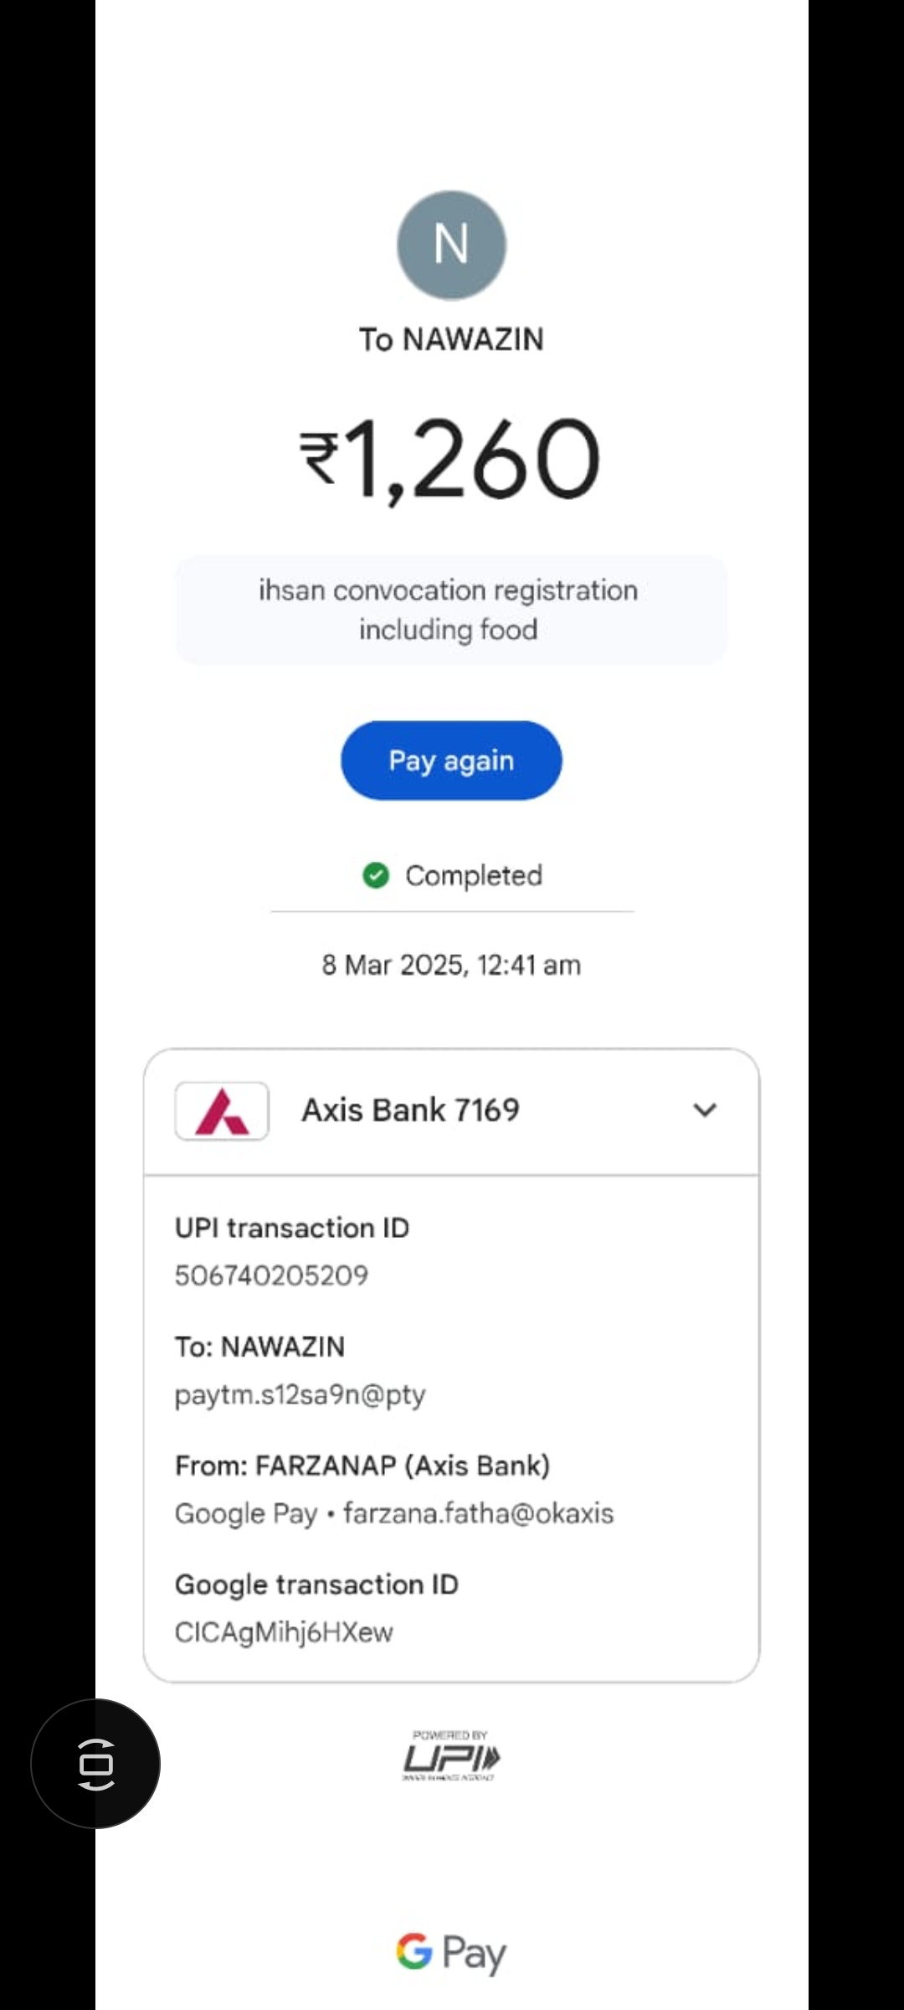Viewport: 904px width, 2010px height.
Task: Expand the Axis Bank 7169 chevron
Action: coord(705,1111)
